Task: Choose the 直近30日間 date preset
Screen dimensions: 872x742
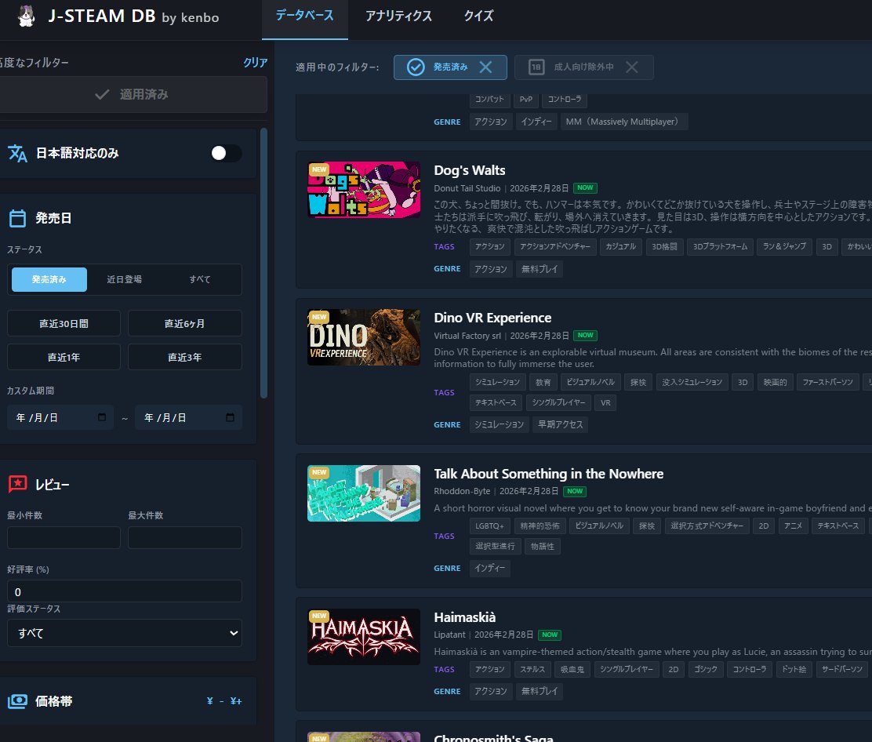Action: click(64, 323)
